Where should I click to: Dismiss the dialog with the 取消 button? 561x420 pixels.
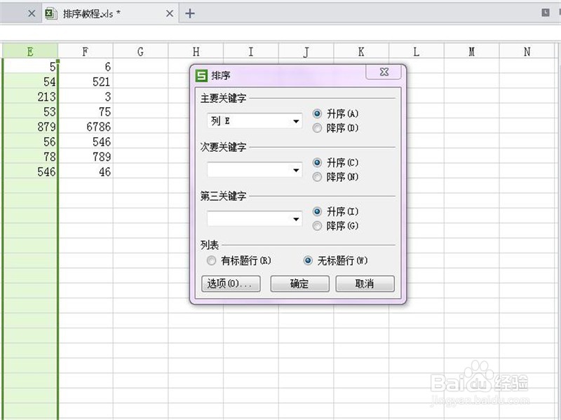[x=364, y=283]
